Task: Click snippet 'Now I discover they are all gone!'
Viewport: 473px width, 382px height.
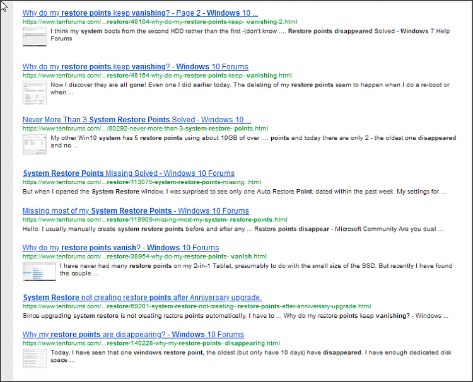Action: pos(250,89)
